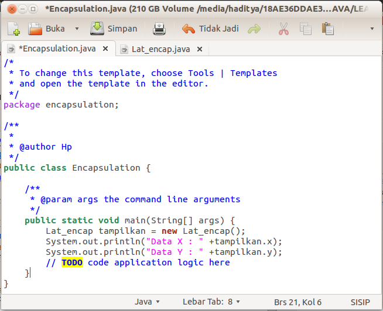Create a new document with the toolbar icon
Screen dimensions: 383x311
(x=13, y=29)
